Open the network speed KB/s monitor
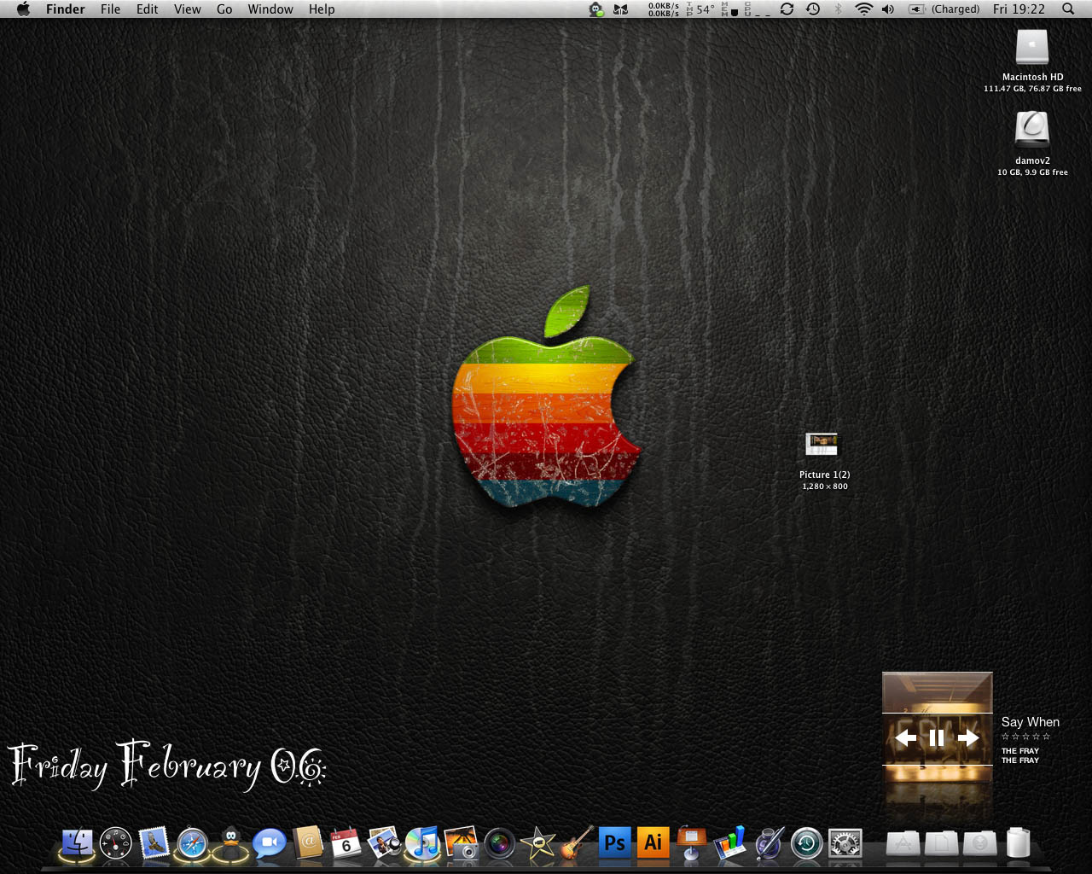This screenshot has height=874, width=1092. [x=664, y=9]
